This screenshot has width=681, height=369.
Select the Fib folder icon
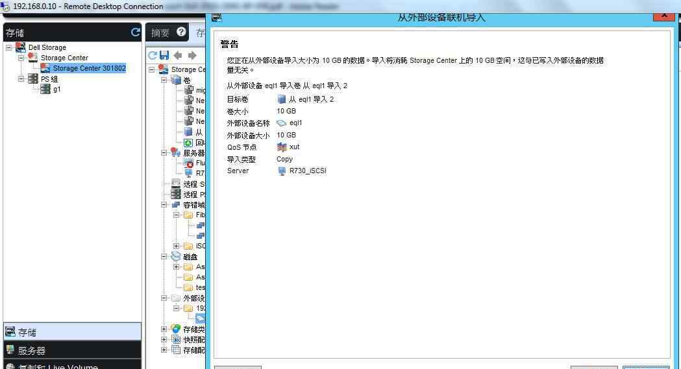click(x=188, y=215)
